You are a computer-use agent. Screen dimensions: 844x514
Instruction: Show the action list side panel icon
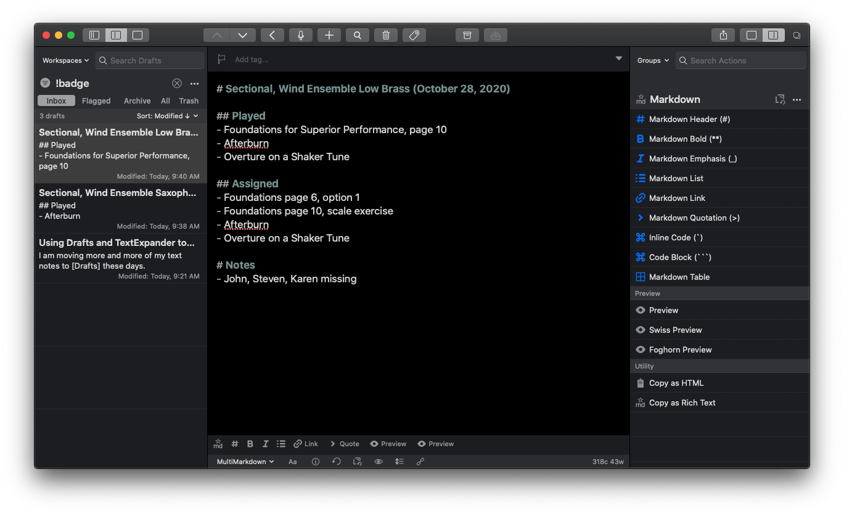774,35
